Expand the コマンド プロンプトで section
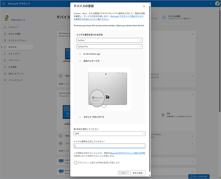221x179 pixels. tap(80, 117)
